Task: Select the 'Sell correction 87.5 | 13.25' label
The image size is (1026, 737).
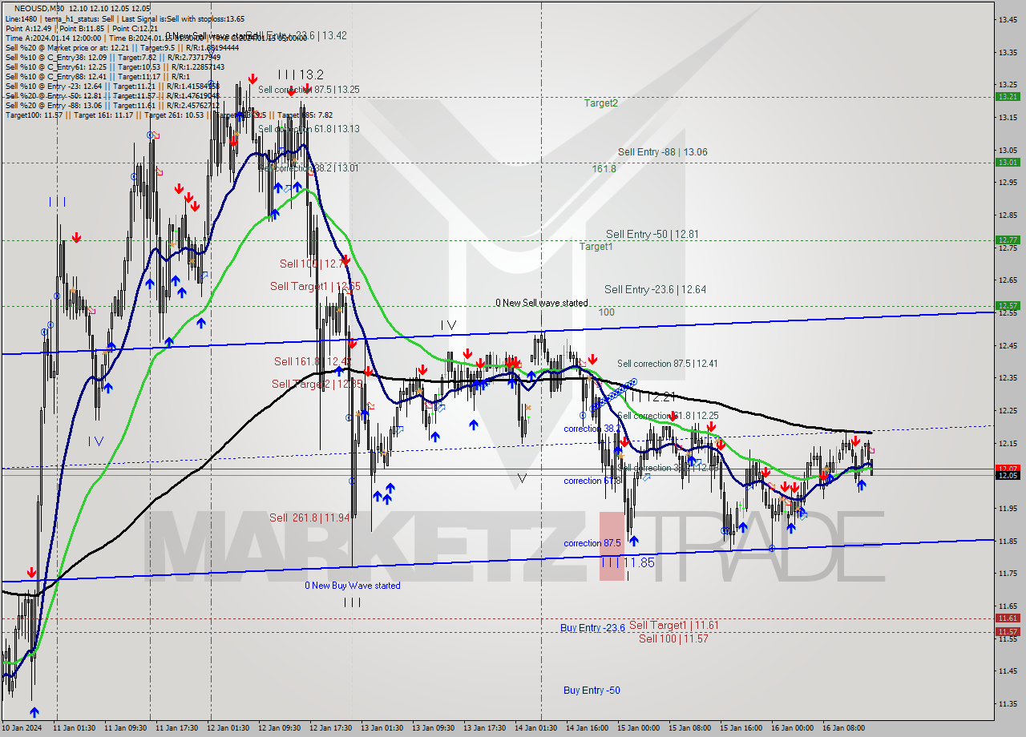Action: (309, 90)
